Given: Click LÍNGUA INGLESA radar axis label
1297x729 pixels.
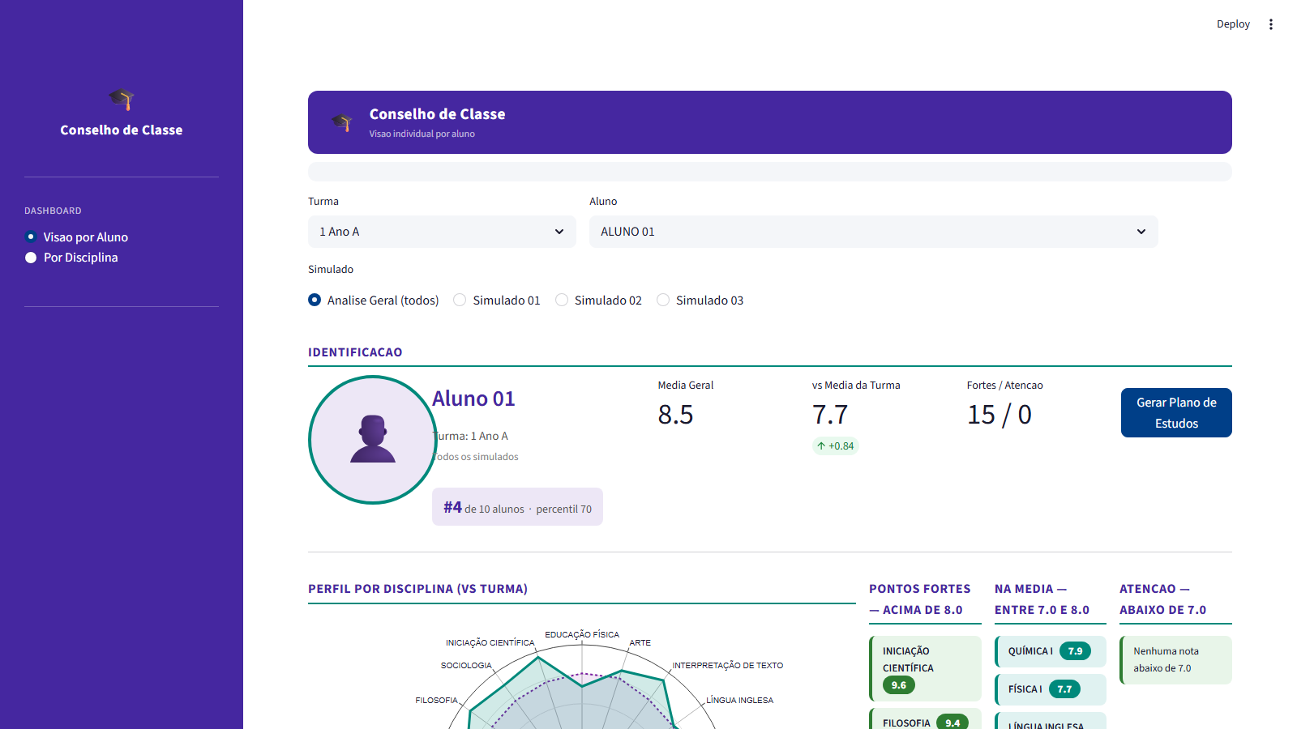Looking at the screenshot, I should point(739,700).
